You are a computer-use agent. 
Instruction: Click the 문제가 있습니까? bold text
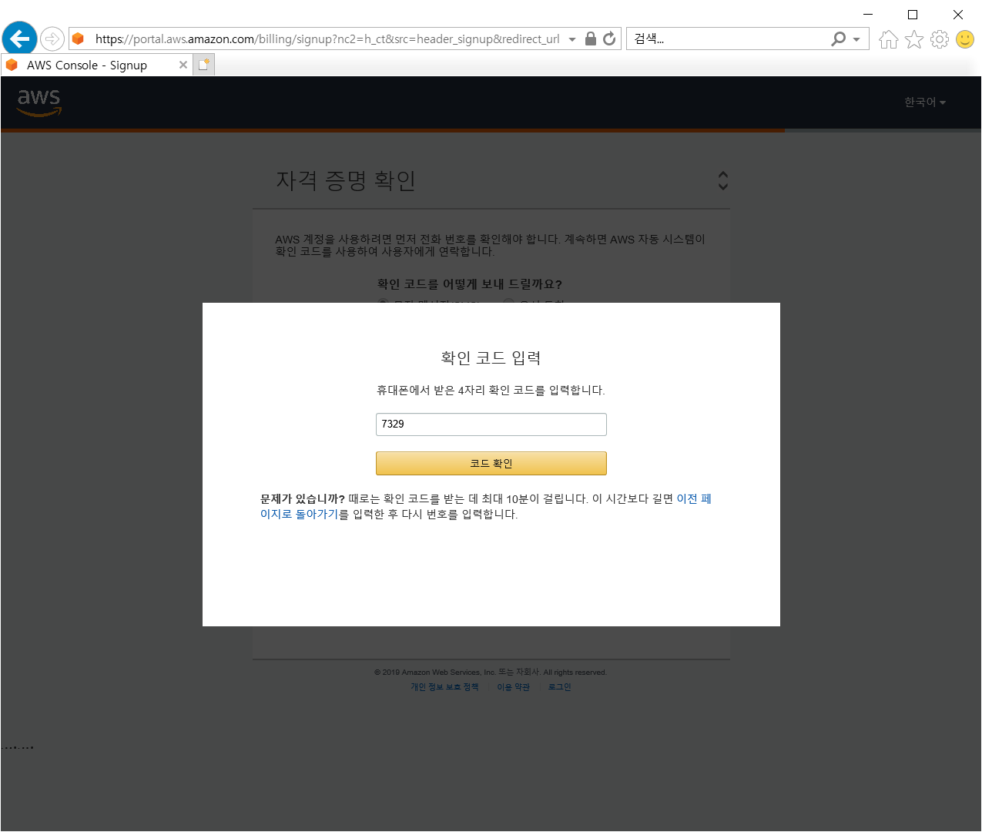(x=303, y=499)
